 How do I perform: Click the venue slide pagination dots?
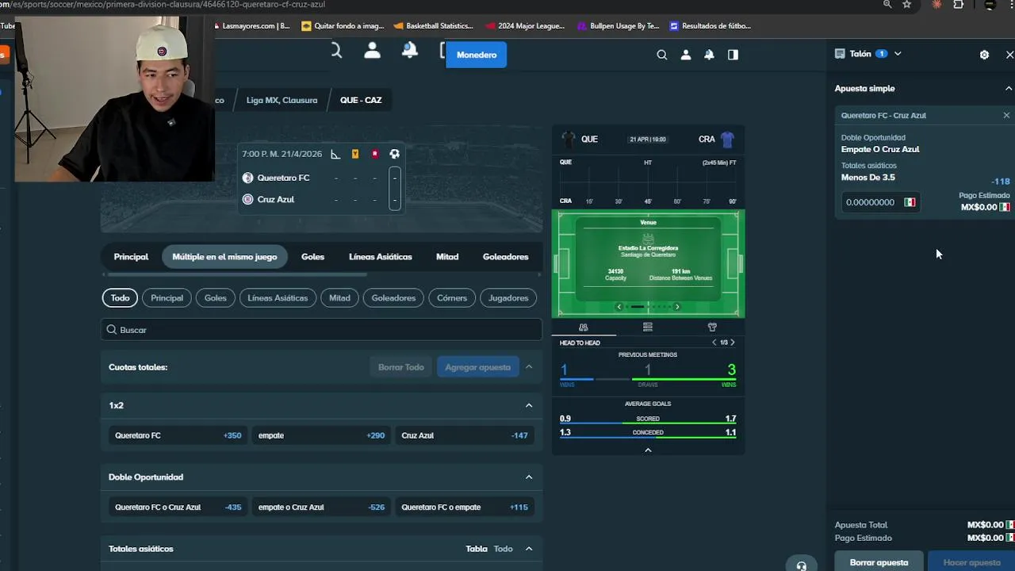coord(648,307)
